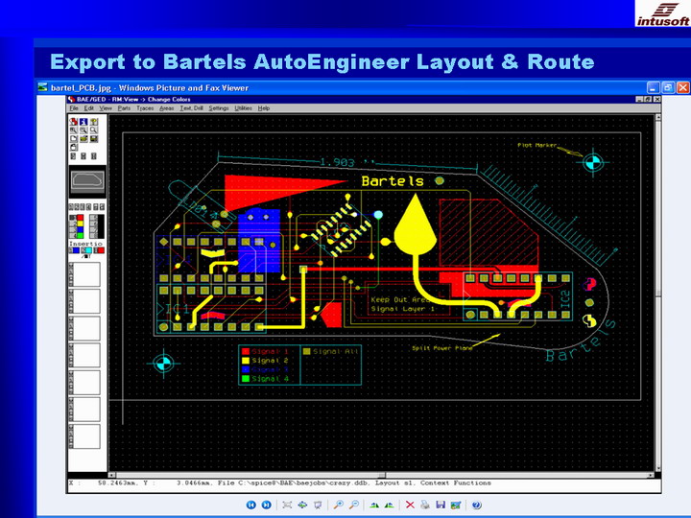691x518 pixels.
Task: Open Picture Viewer help question mark icon
Action: tap(476, 505)
